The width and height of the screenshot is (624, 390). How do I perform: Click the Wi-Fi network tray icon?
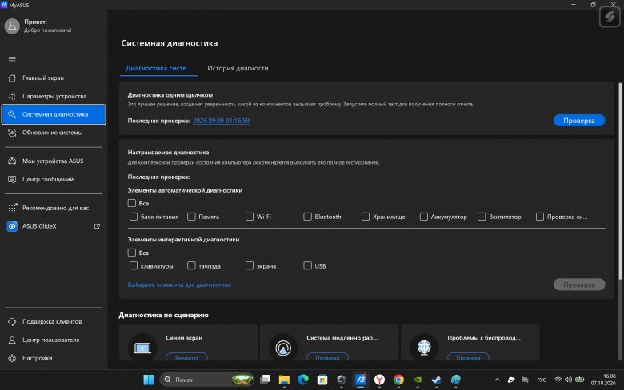tap(558, 380)
